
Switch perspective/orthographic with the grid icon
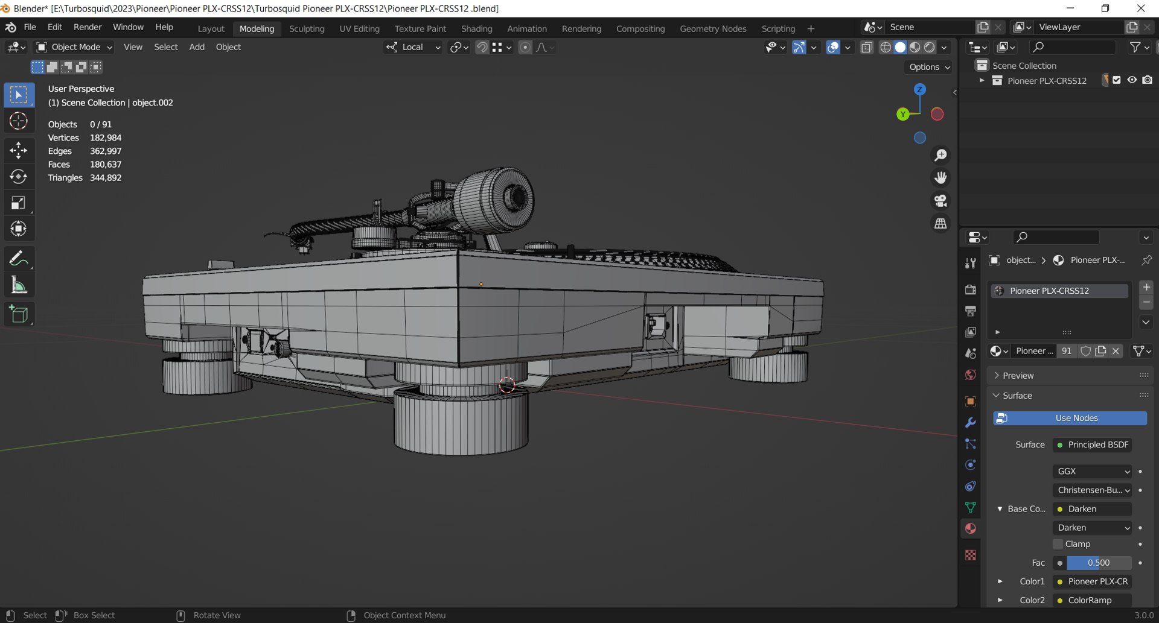click(x=940, y=223)
